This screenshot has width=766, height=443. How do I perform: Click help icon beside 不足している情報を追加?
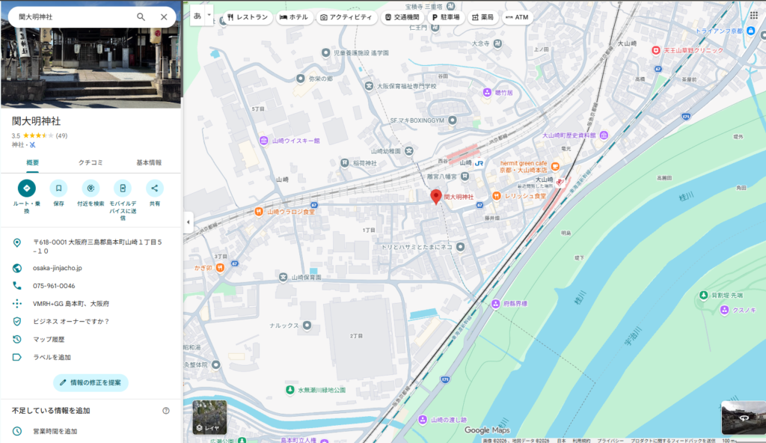[166, 411]
